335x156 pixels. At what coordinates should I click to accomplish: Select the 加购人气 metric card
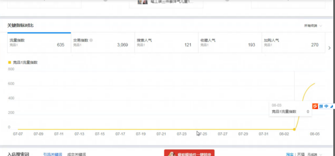click(293, 43)
